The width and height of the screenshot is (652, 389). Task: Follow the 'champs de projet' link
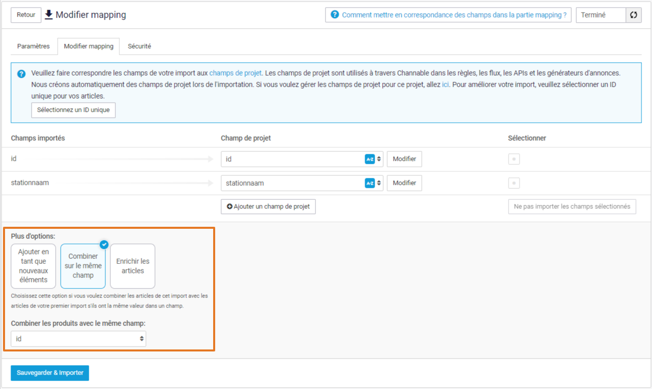(x=235, y=73)
